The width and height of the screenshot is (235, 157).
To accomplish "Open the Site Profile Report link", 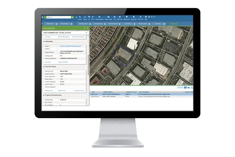I will 64,37.
